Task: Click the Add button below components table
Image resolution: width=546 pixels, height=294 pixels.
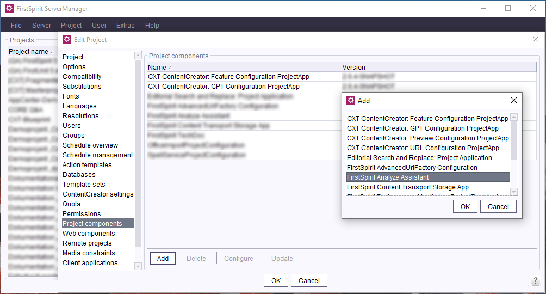Action: click(x=163, y=258)
